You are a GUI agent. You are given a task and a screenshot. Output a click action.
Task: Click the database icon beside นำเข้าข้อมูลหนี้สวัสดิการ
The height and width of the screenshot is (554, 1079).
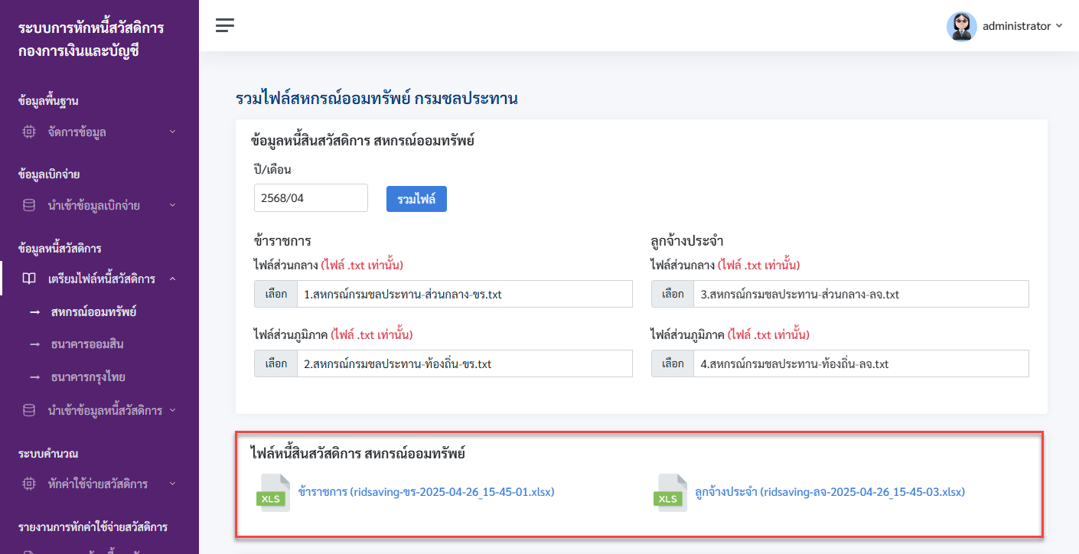29,410
